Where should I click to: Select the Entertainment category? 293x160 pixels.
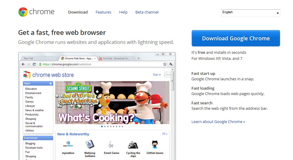point(33,93)
